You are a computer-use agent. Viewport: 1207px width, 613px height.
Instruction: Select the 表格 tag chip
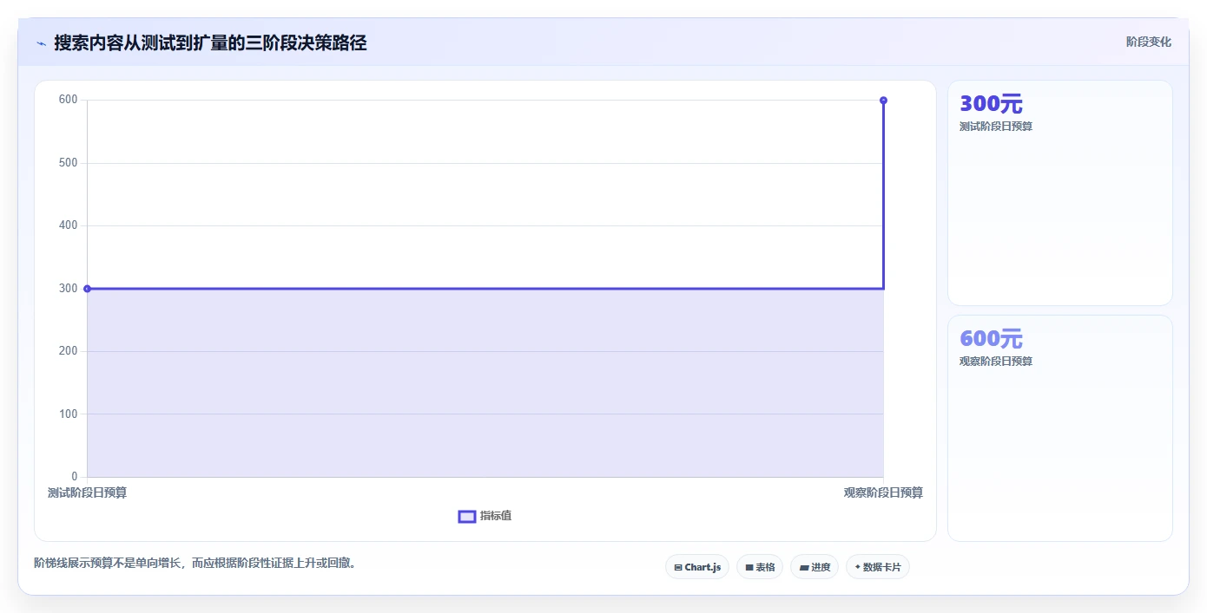click(x=760, y=567)
